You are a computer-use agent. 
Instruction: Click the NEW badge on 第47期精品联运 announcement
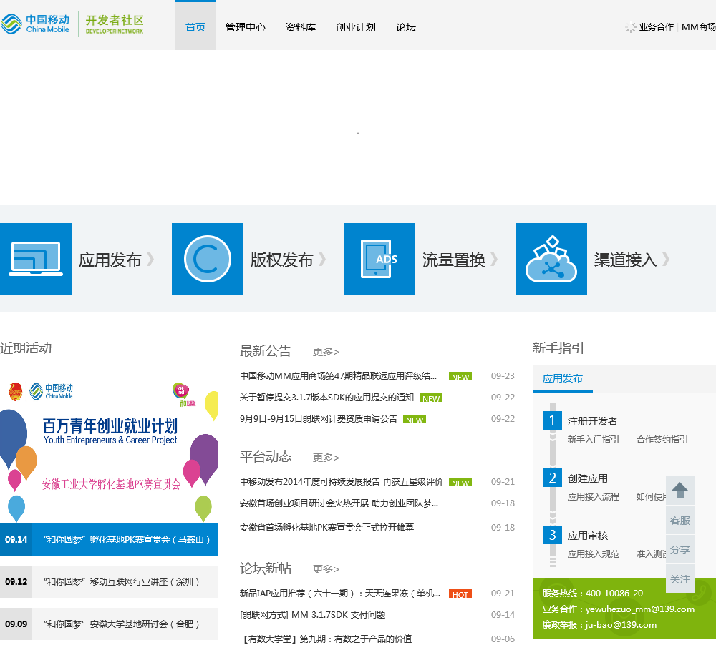click(460, 377)
